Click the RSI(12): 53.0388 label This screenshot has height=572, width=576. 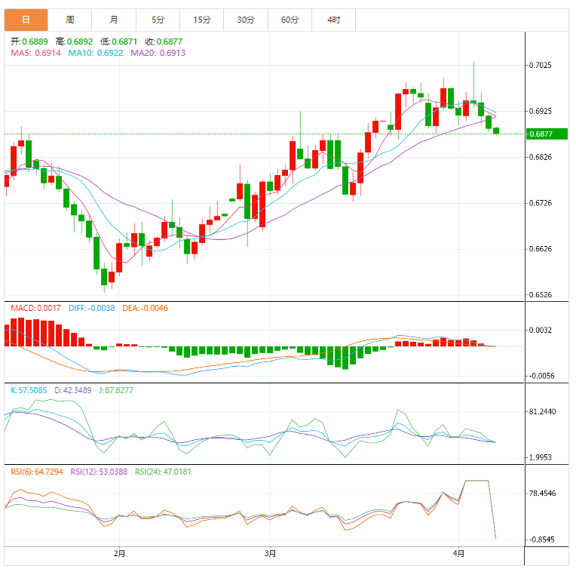point(99,472)
